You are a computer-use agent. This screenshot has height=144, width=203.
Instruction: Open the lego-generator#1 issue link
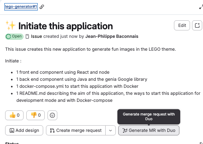pos(21,7)
